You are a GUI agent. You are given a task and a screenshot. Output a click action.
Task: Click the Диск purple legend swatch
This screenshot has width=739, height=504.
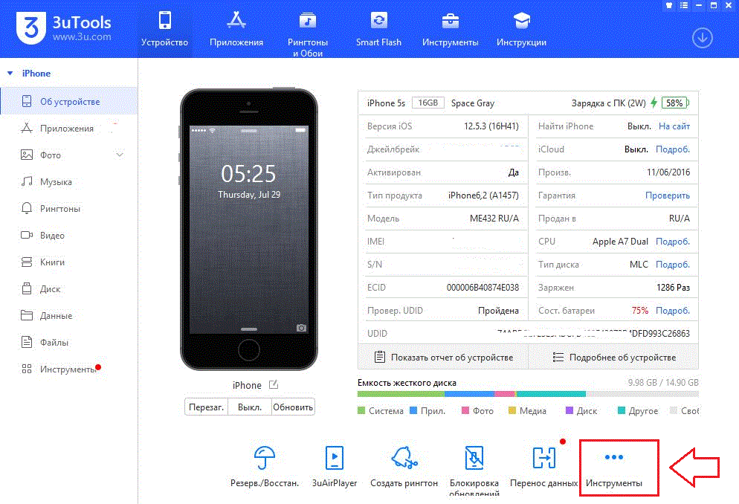tap(569, 410)
